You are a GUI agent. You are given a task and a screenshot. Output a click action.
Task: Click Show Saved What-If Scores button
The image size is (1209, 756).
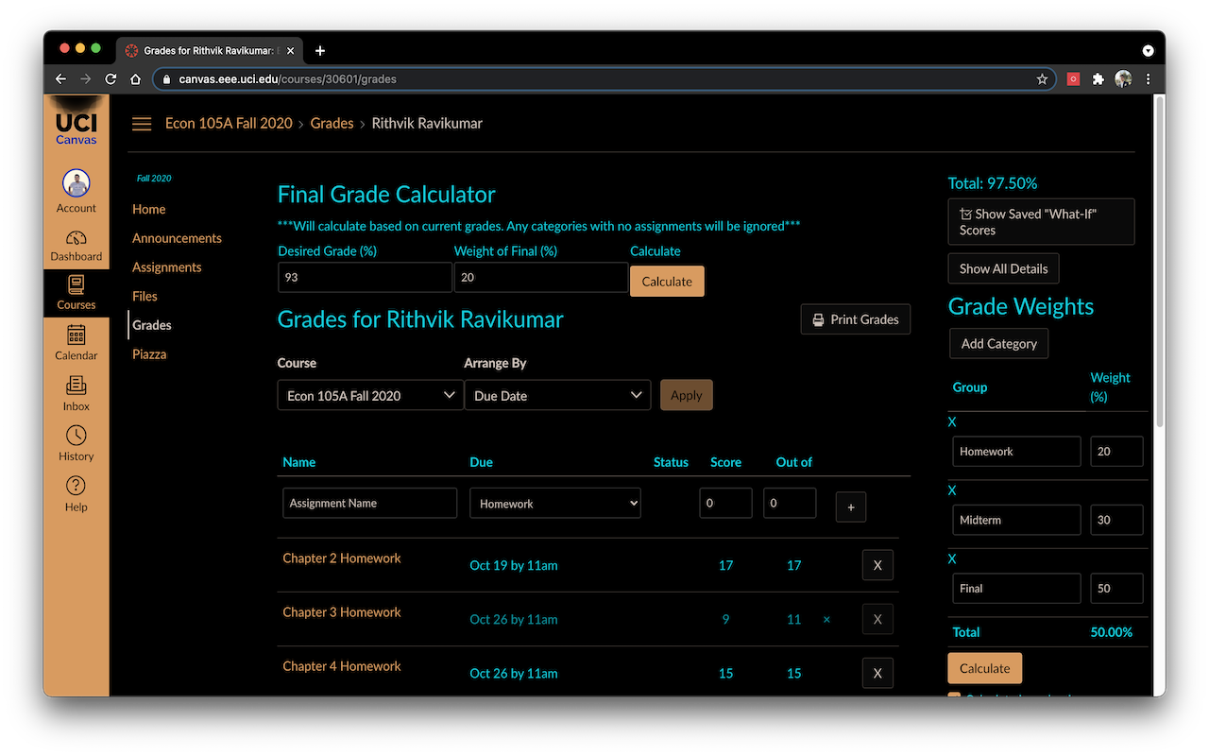[x=1041, y=222]
